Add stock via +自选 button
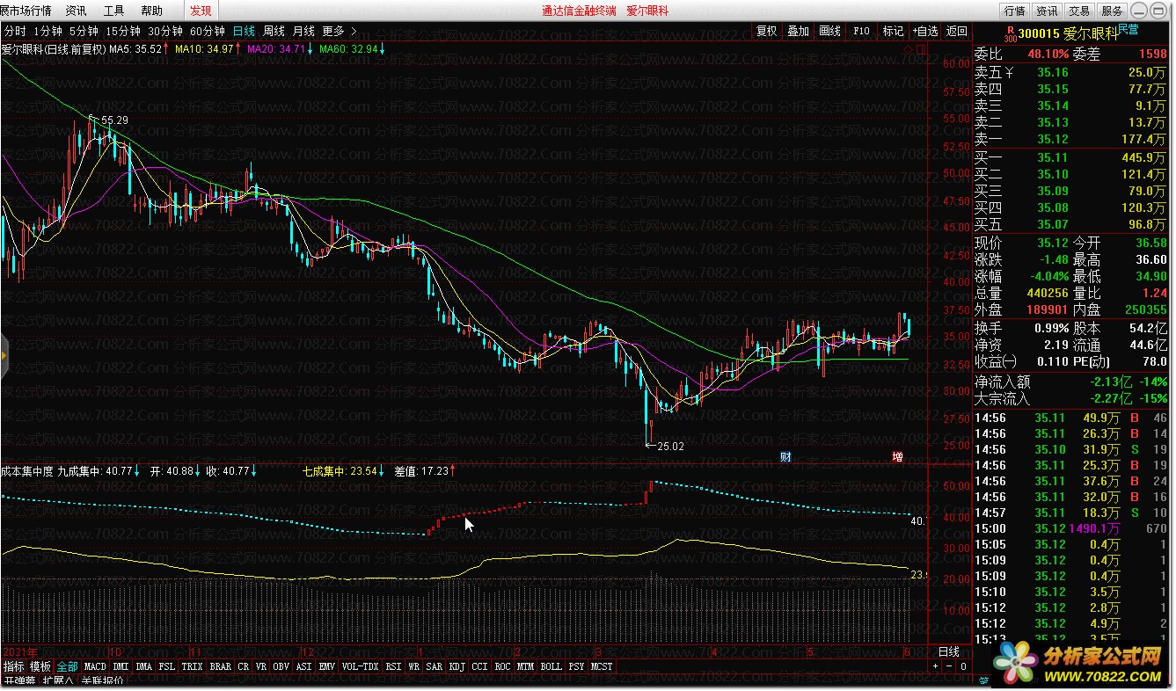 tap(924, 31)
